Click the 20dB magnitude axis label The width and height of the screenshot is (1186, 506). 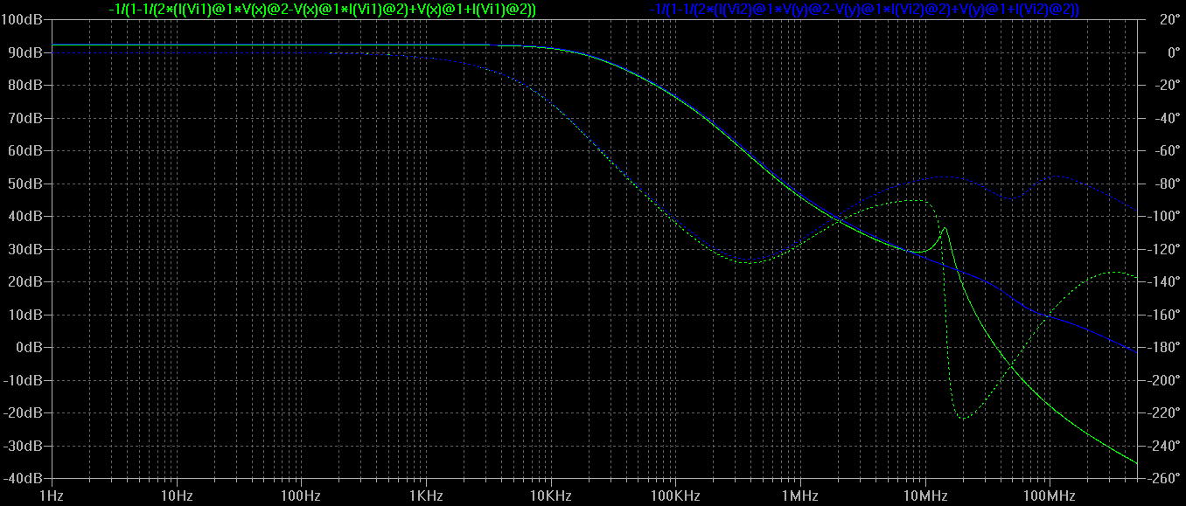tap(26, 281)
